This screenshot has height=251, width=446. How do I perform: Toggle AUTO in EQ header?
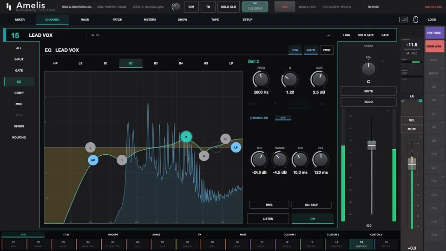point(311,50)
